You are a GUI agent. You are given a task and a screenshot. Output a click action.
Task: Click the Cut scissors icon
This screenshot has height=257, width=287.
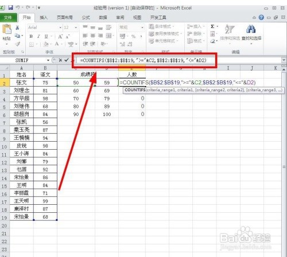point(17,28)
